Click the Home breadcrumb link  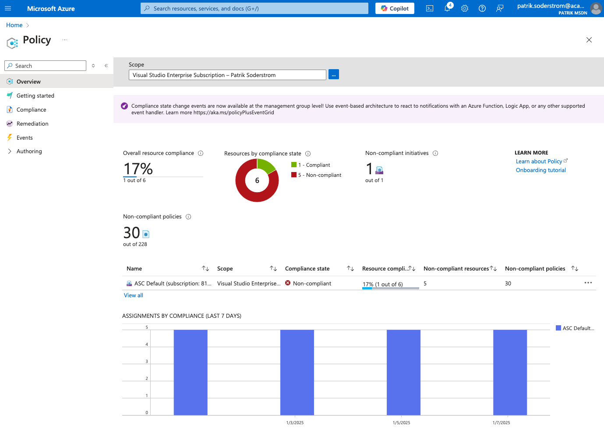click(14, 25)
